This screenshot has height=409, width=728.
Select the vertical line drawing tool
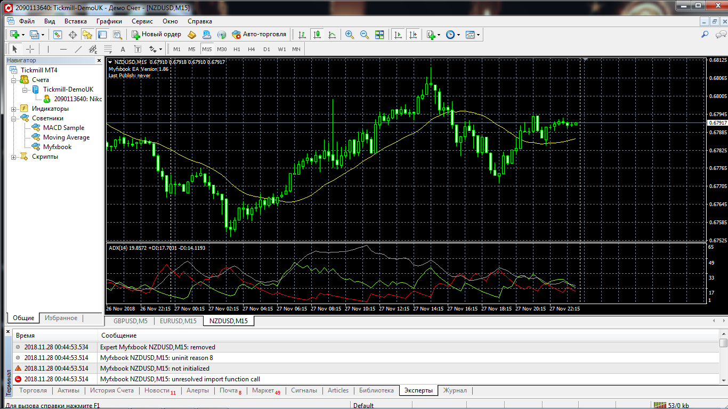click(x=48, y=49)
